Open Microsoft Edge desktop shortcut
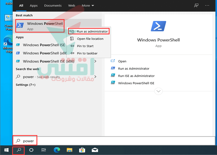The width and height of the screenshot is (217, 155). coord(8,44)
